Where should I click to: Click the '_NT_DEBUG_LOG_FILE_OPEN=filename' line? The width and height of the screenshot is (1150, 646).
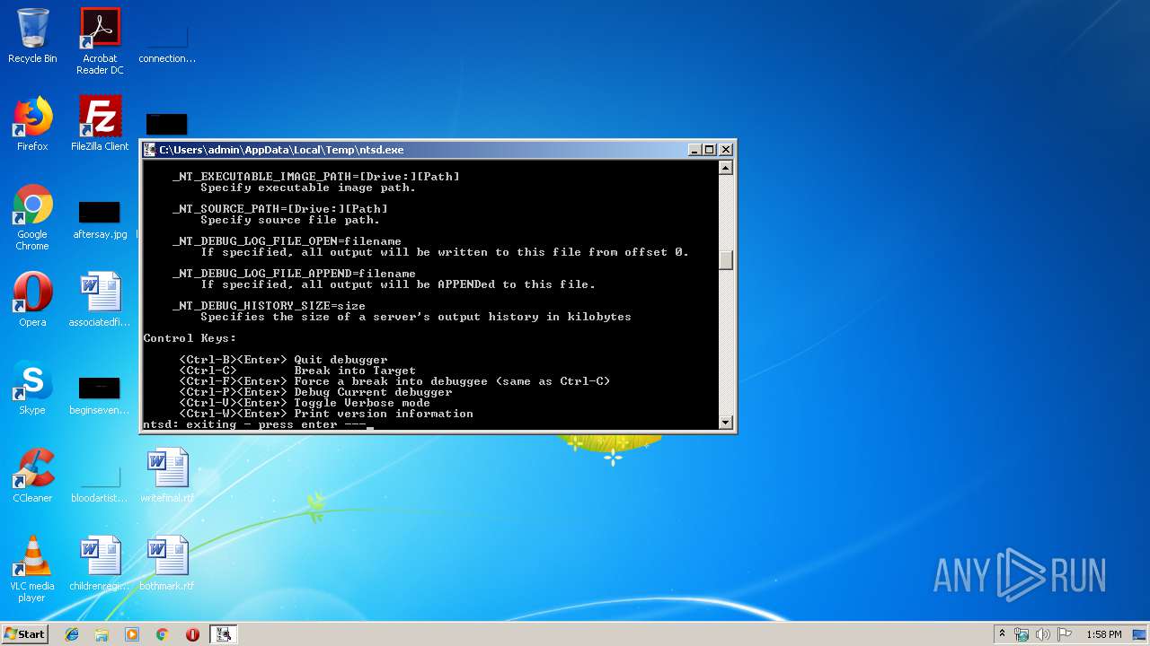click(287, 241)
